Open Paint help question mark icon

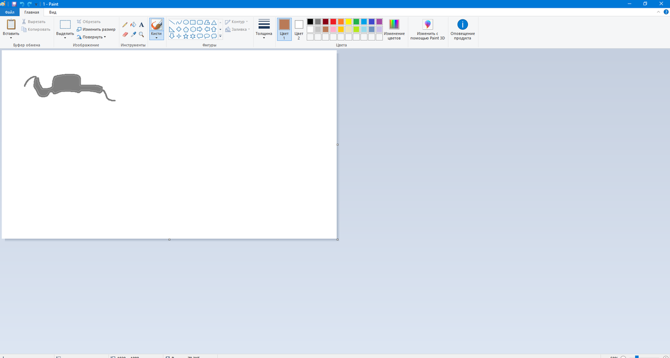coord(666,12)
